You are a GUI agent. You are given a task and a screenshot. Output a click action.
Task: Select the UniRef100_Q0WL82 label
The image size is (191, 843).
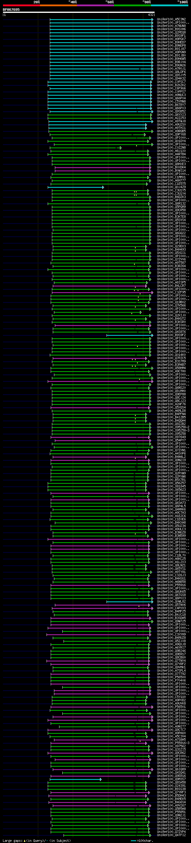(171, 601)
